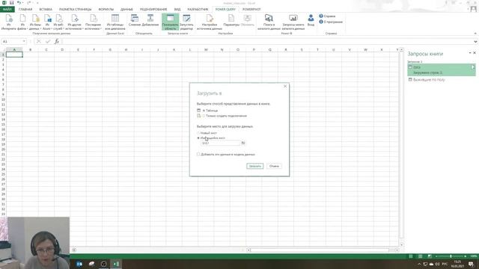Open the 'Справка' help item

pos(327,16)
